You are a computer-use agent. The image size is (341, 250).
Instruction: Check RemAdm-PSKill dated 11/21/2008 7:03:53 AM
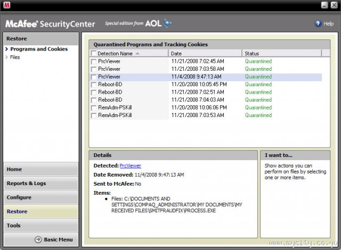pos(94,115)
